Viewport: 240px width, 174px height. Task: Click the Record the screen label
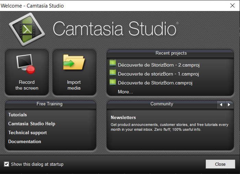(x=27, y=85)
